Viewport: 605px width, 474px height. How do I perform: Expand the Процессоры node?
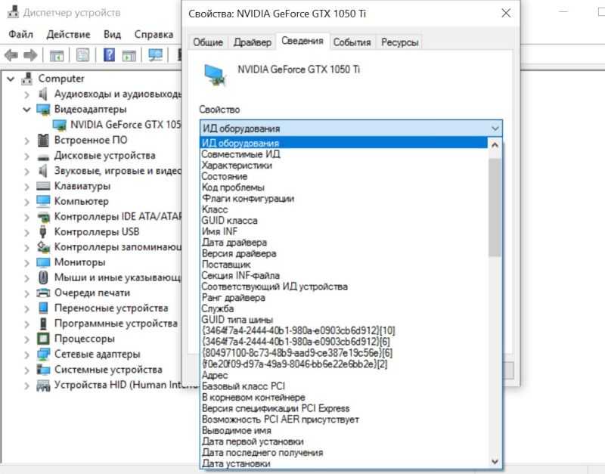click(x=26, y=339)
